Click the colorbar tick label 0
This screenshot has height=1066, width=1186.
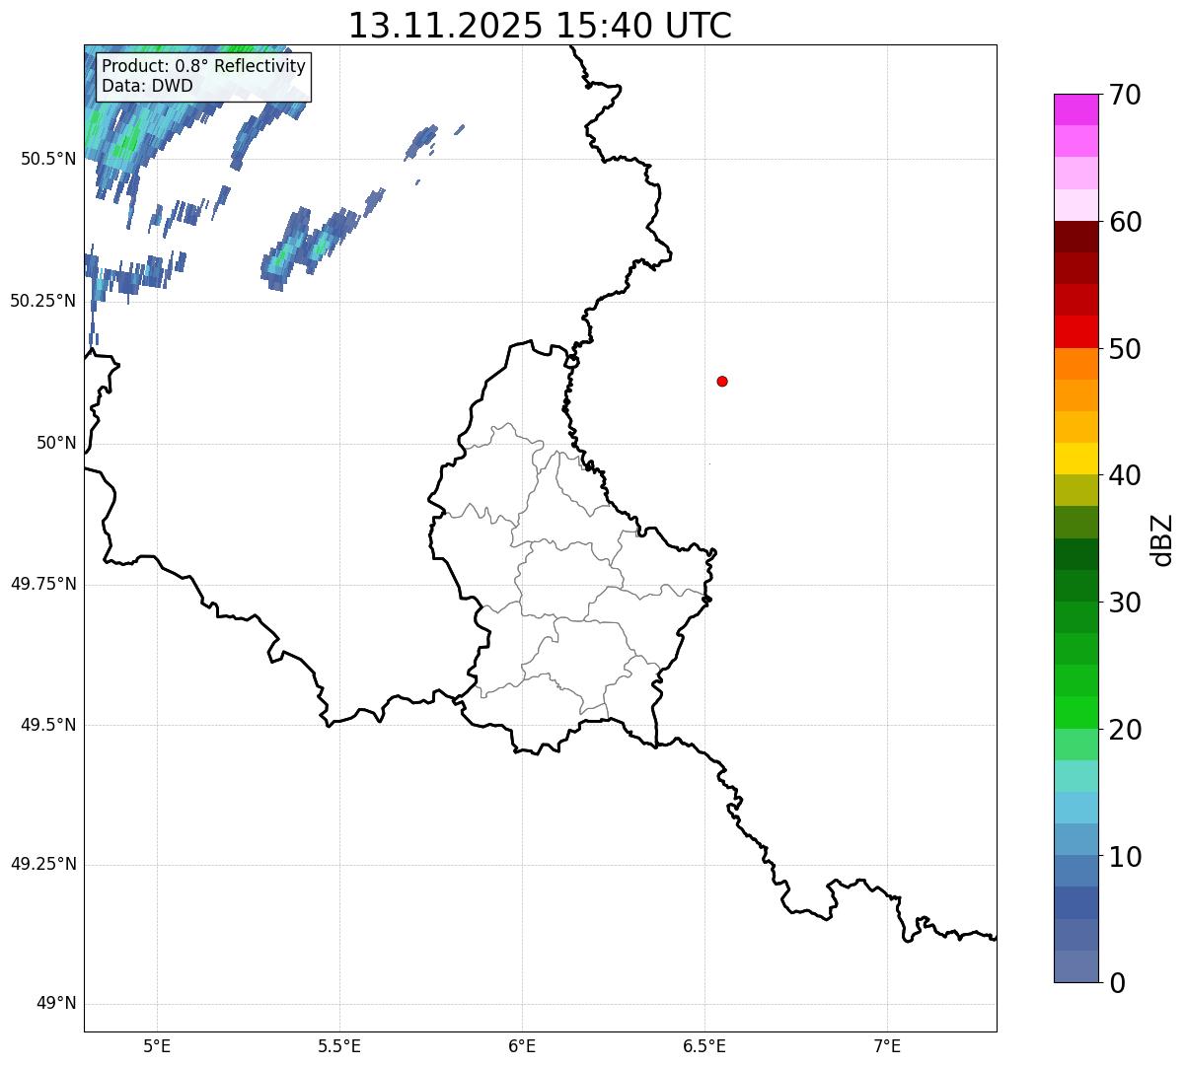[x=1117, y=983]
